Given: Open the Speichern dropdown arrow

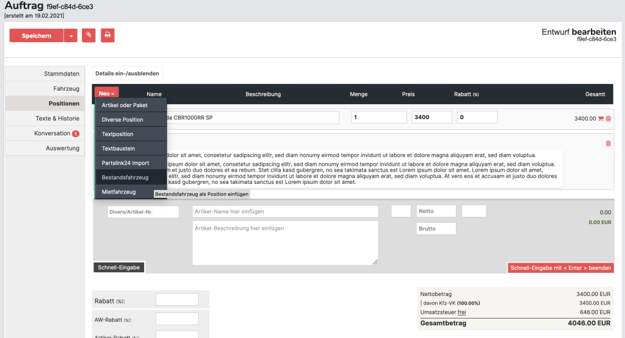Looking at the screenshot, I should click(x=71, y=35).
